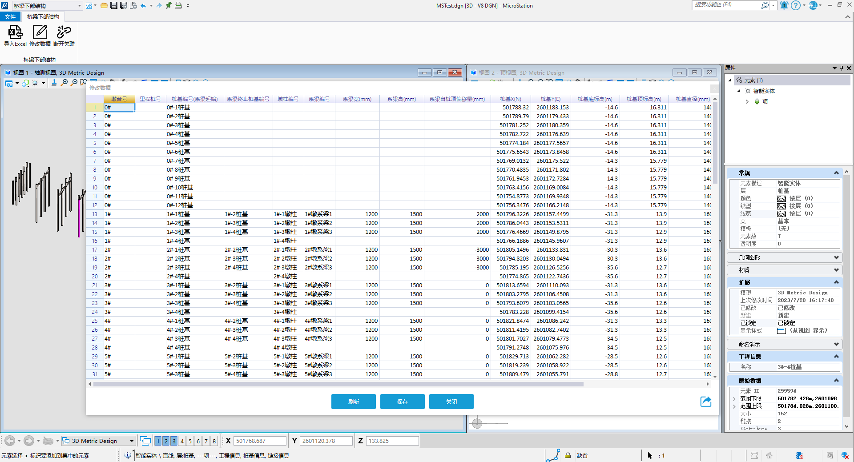
Task: Click the 刷新 refresh button
Action: (353, 402)
